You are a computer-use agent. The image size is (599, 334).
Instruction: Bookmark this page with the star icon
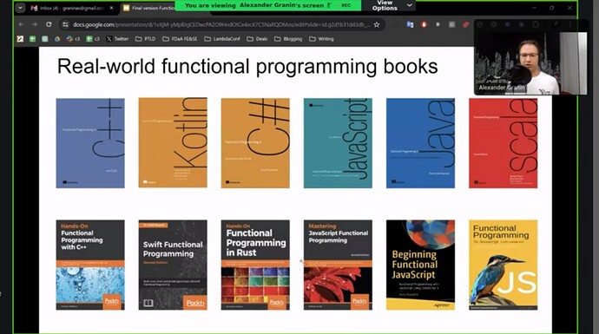point(377,24)
